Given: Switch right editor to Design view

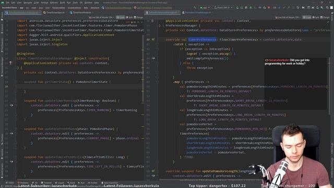Looking at the screenshot, I should [x=325, y=17].
